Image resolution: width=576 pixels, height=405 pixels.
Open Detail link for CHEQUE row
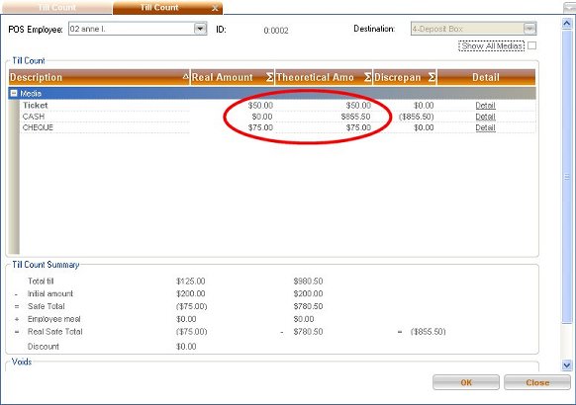pyautogui.click(x=485, y=127)
